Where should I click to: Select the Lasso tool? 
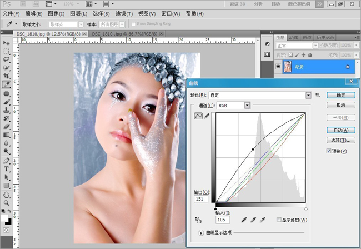(x=7, y=59)
